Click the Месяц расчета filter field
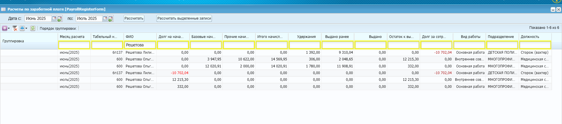Screen dimensions: 562x124 (74, 45)
